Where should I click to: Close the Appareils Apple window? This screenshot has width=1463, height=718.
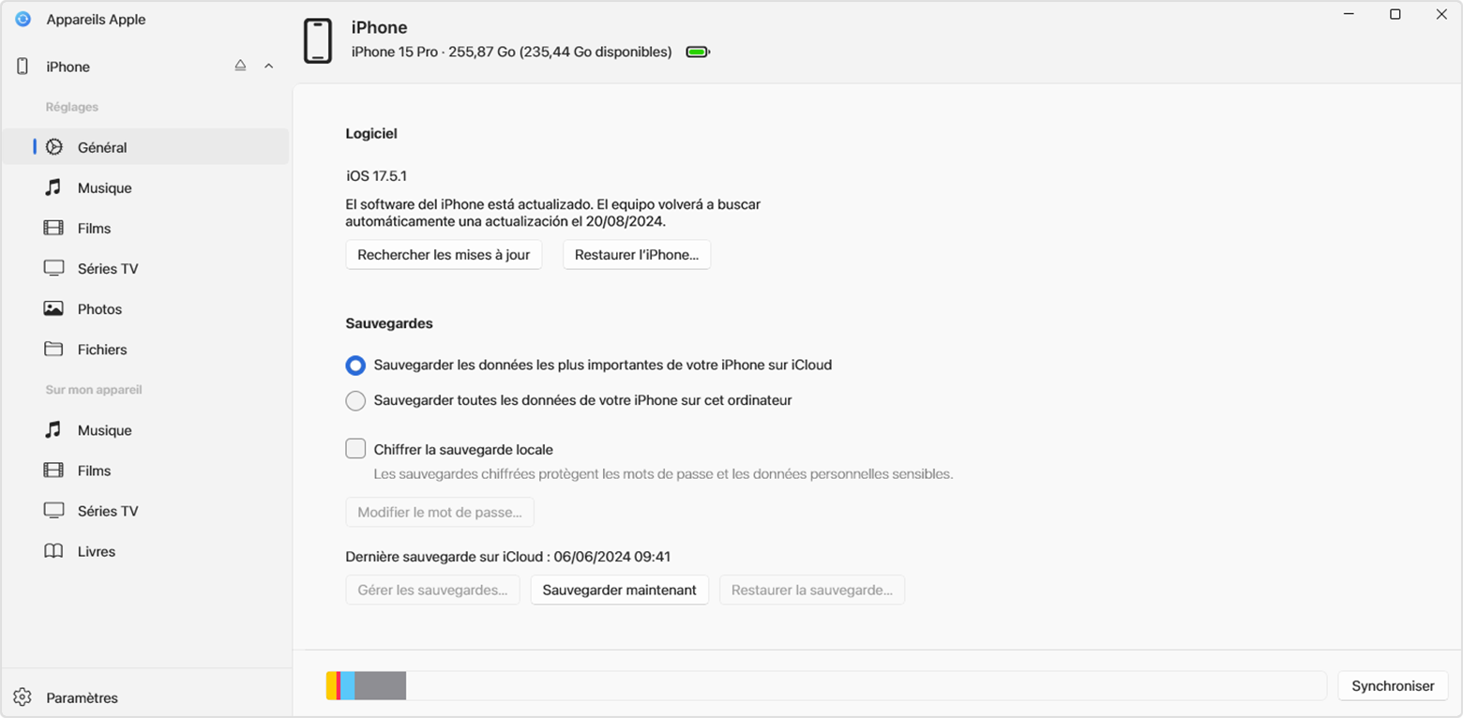(1441, 14)
